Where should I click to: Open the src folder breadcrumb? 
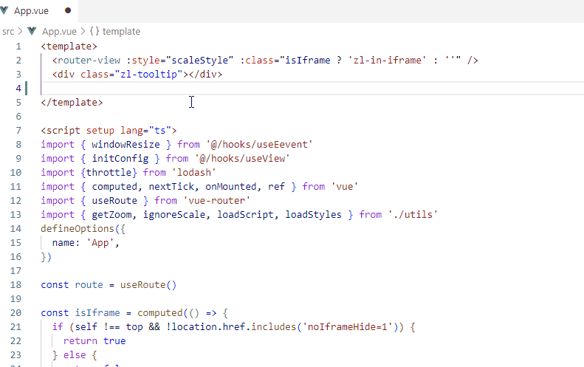point(8,31)
